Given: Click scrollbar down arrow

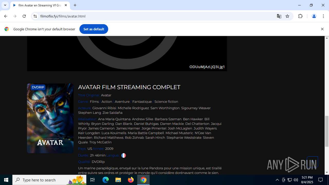Looking at the screenshot, I should pyautogui.click(x=327, y=172).
